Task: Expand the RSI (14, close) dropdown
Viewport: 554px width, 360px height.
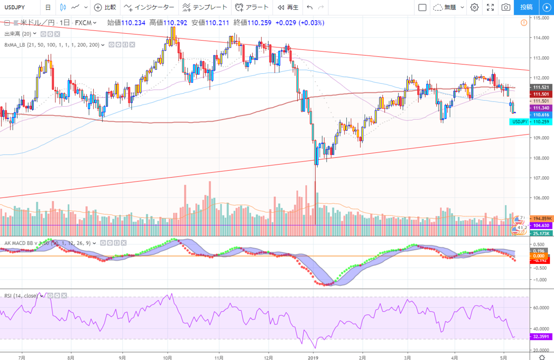Action: click(x=41, y=295)
